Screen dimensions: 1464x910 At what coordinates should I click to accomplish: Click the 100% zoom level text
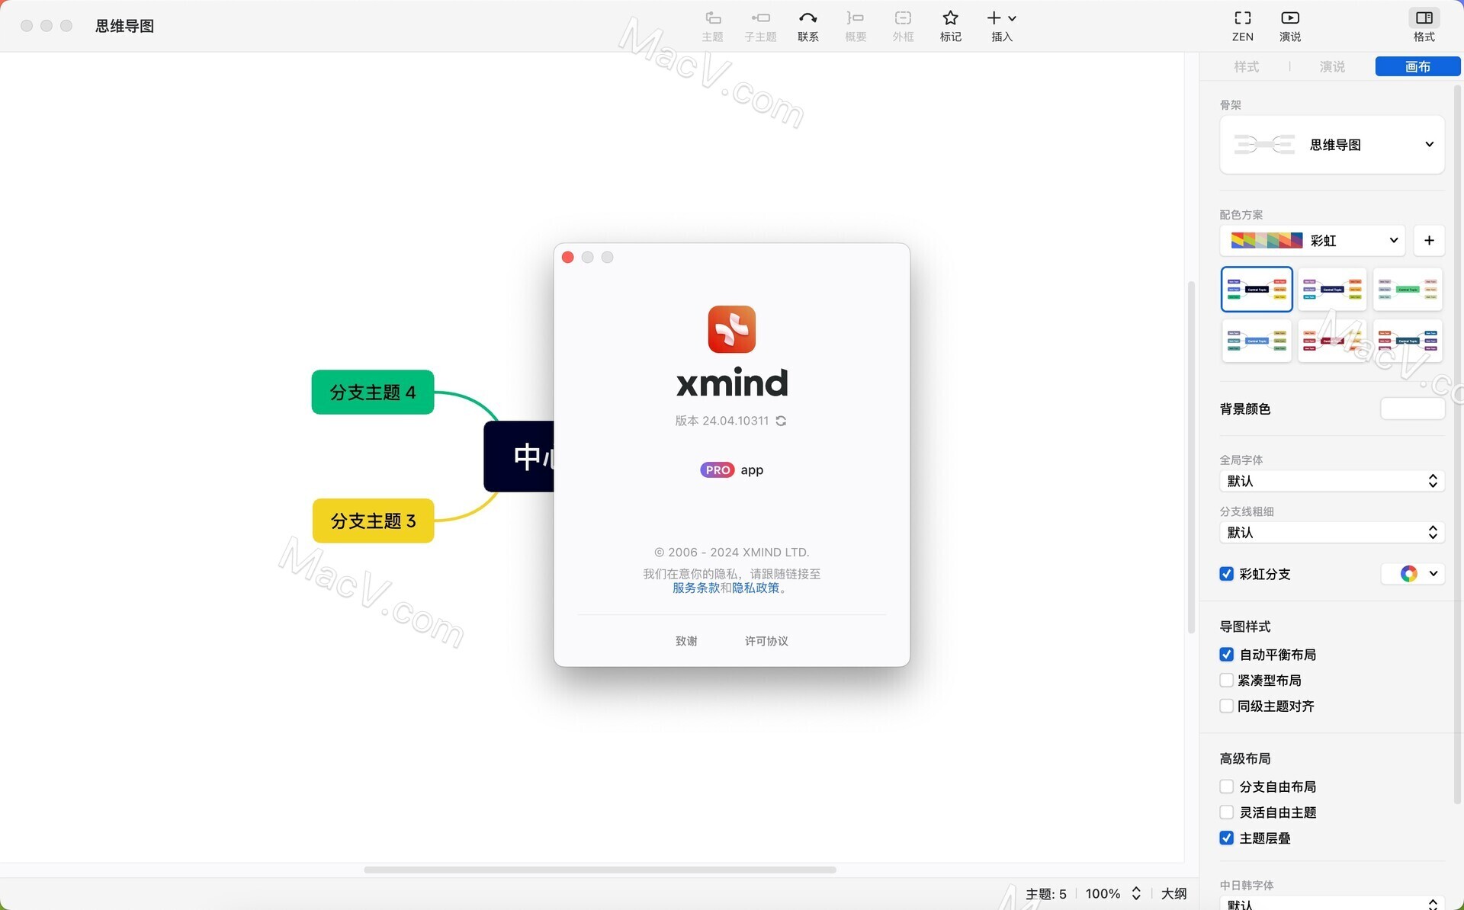tap(1103, 894)
